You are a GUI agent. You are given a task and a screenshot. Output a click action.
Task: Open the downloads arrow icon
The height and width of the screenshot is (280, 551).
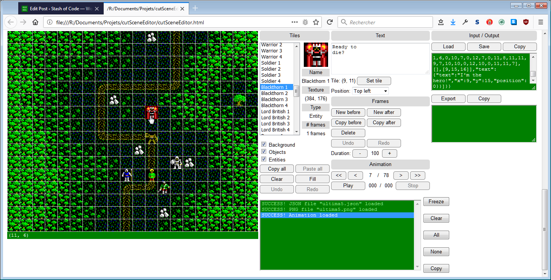[x=453, y=22]
